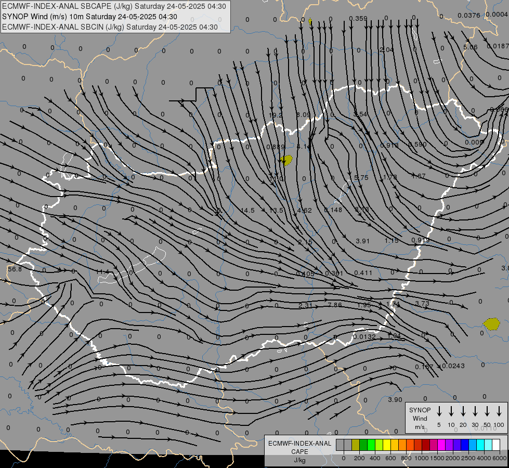The image size is (509, 468).
Task: Click the small olive patch at top border
Action: click(310, 21)
